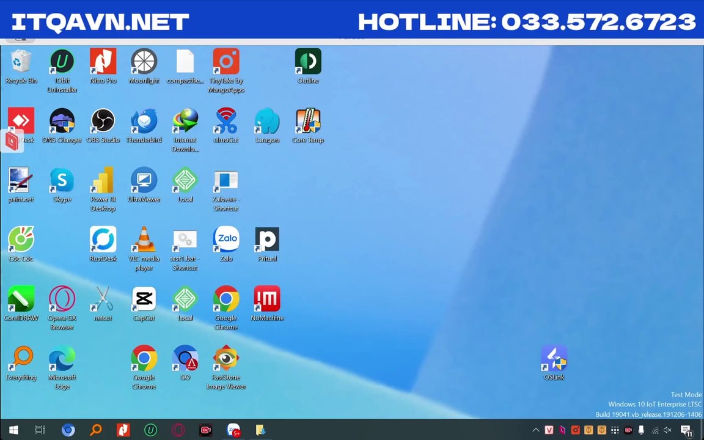The image size is (704, 440).
Task: Expand the hidden system tray icons chevron
Action: click(x=535, y=430)
